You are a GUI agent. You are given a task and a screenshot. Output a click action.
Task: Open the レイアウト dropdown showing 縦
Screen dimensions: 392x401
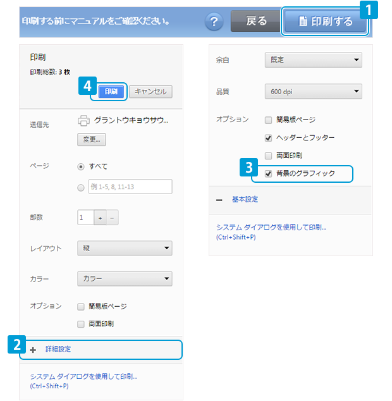tap(125, 248)
